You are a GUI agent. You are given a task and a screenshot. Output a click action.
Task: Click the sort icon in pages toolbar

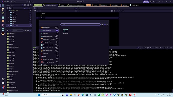(10, 31)
